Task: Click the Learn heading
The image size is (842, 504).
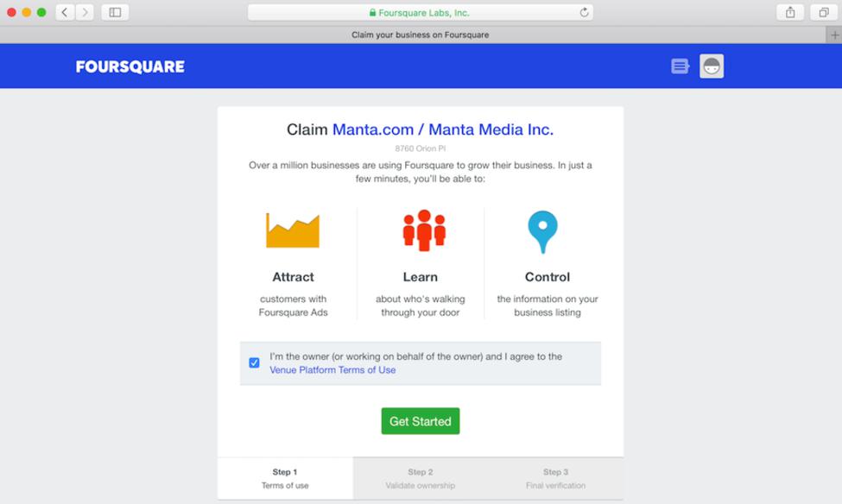Action: tap(421, 277)
